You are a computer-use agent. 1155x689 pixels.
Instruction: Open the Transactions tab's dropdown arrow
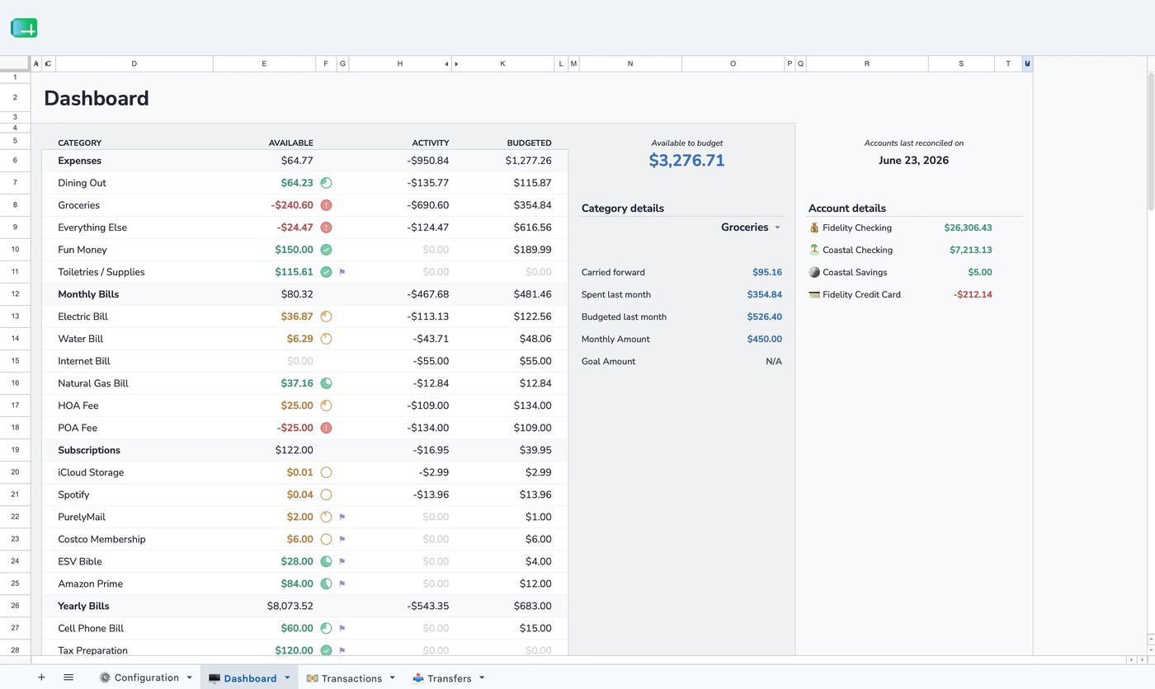click(392, 677)
